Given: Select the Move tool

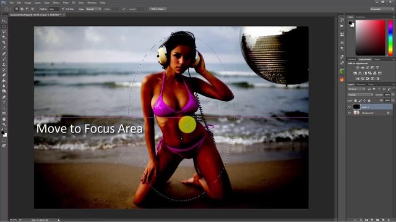Looking at the screenshot, I should coord(4,21).
